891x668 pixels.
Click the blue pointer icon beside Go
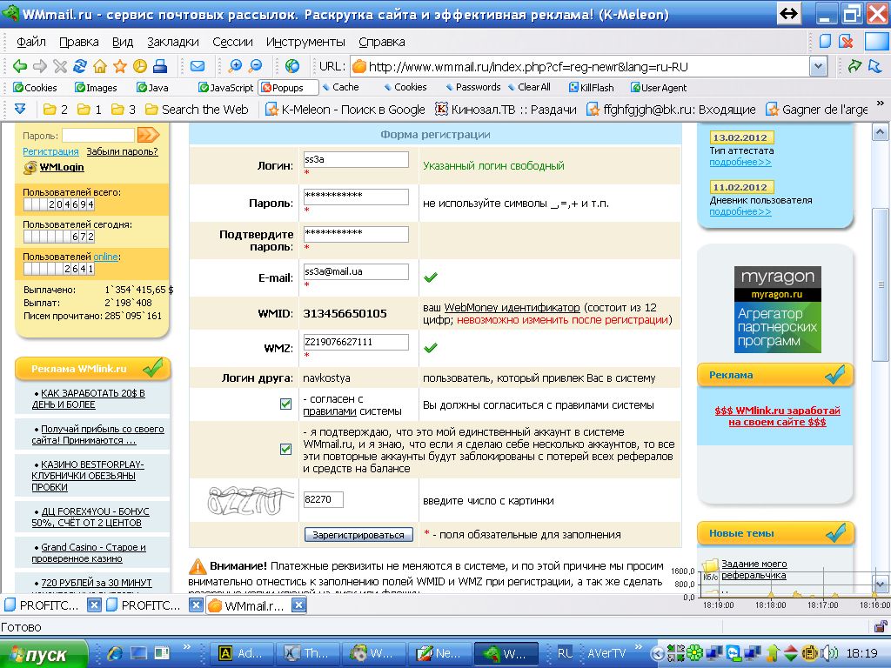pyautogui.click(x=875, y=66)
